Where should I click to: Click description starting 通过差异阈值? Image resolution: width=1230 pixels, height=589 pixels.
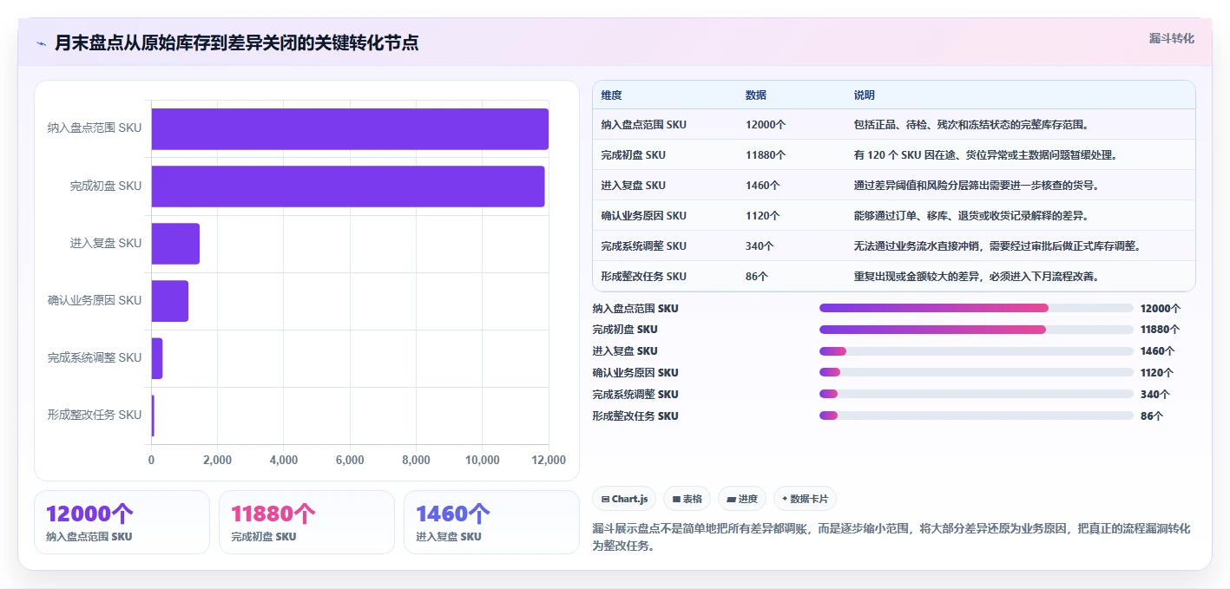977,186
